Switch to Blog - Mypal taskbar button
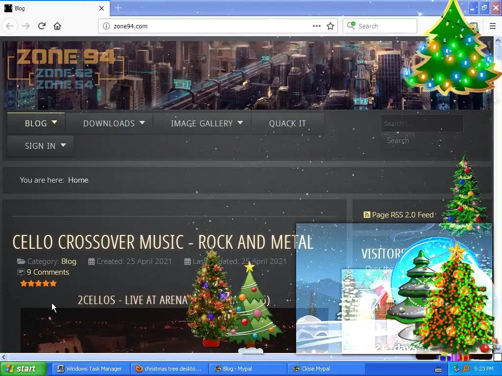502x376 pixels. point(247,369)
